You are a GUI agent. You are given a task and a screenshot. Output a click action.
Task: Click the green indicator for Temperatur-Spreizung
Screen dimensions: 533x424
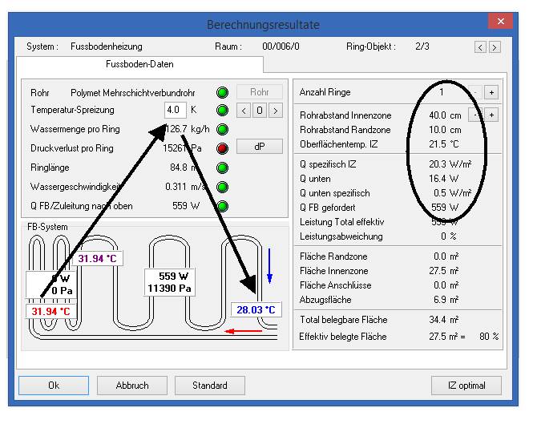click(x=222, y=110)
